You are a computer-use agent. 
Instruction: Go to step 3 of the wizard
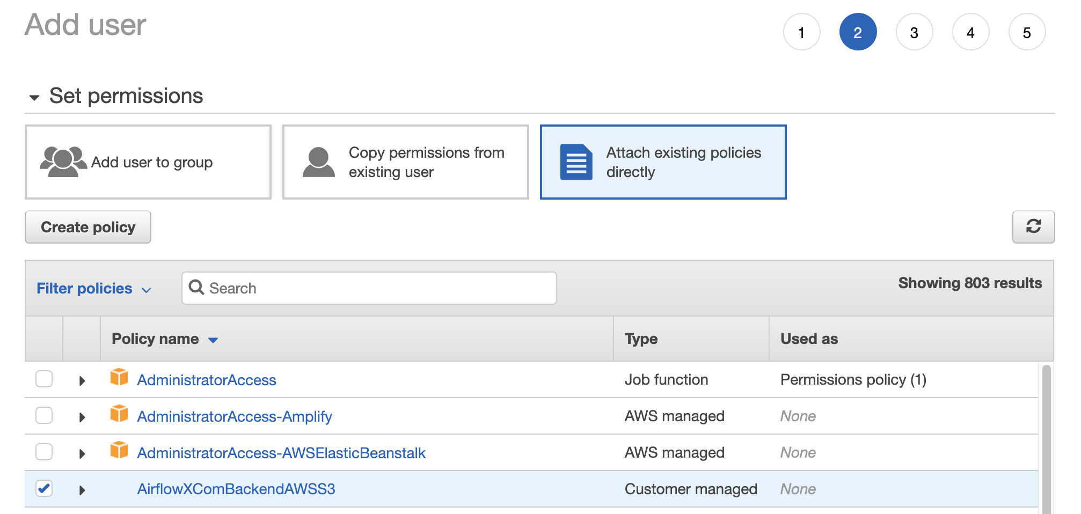click(914, 32)
